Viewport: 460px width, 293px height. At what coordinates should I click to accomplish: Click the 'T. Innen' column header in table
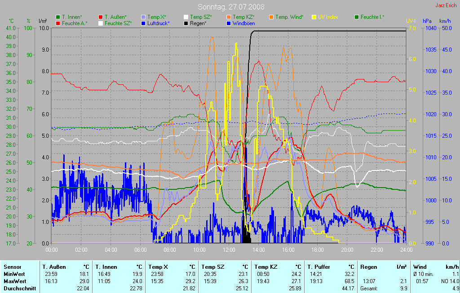pos(106,267)
